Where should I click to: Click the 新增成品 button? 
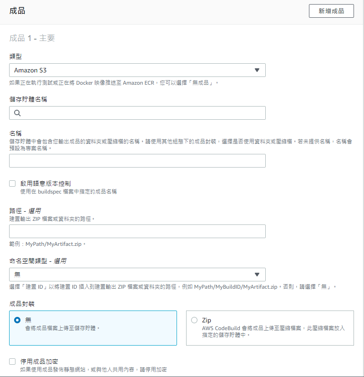point(331,11)
